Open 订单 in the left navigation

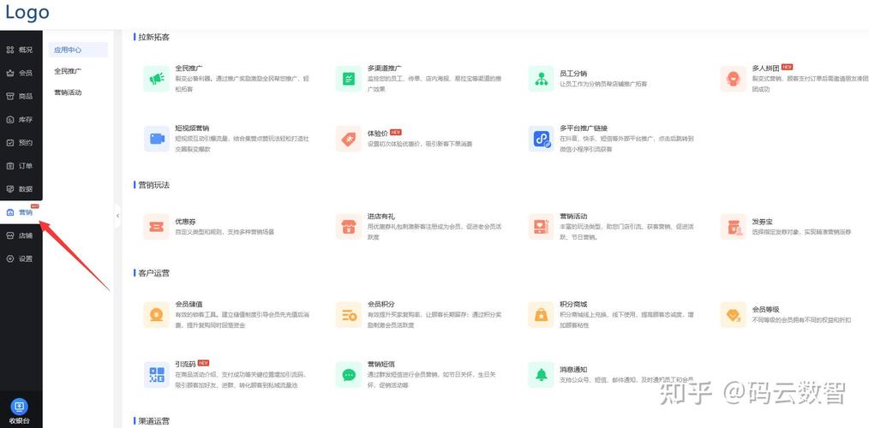[21, 166]
